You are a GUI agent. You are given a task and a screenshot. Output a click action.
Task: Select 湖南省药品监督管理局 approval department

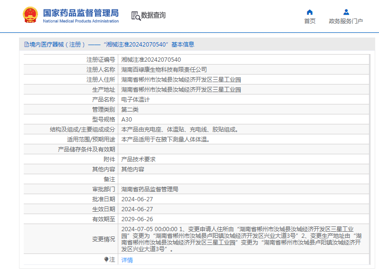pos(150,189)
